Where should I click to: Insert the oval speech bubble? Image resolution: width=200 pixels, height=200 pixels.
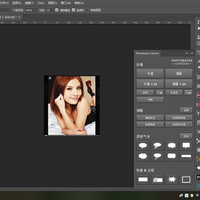[x=143, y=146]
